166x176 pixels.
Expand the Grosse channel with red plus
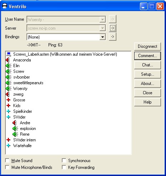click(9, 100)
